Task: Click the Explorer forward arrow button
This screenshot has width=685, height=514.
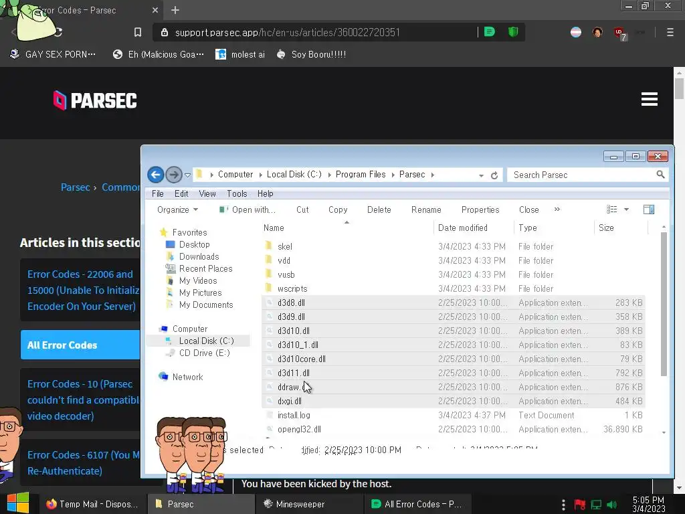Action: coord(174,175)
